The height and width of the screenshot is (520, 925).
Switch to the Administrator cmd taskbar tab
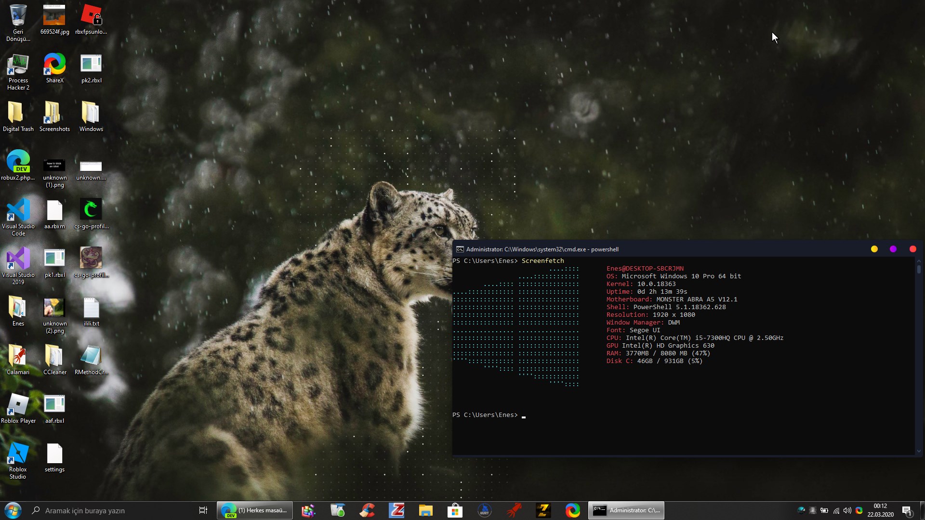tap(626, 510)
